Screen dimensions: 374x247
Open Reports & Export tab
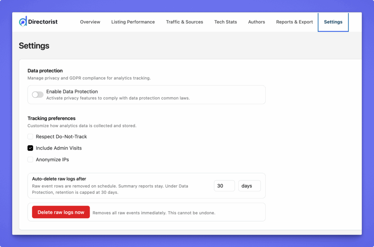294,22
